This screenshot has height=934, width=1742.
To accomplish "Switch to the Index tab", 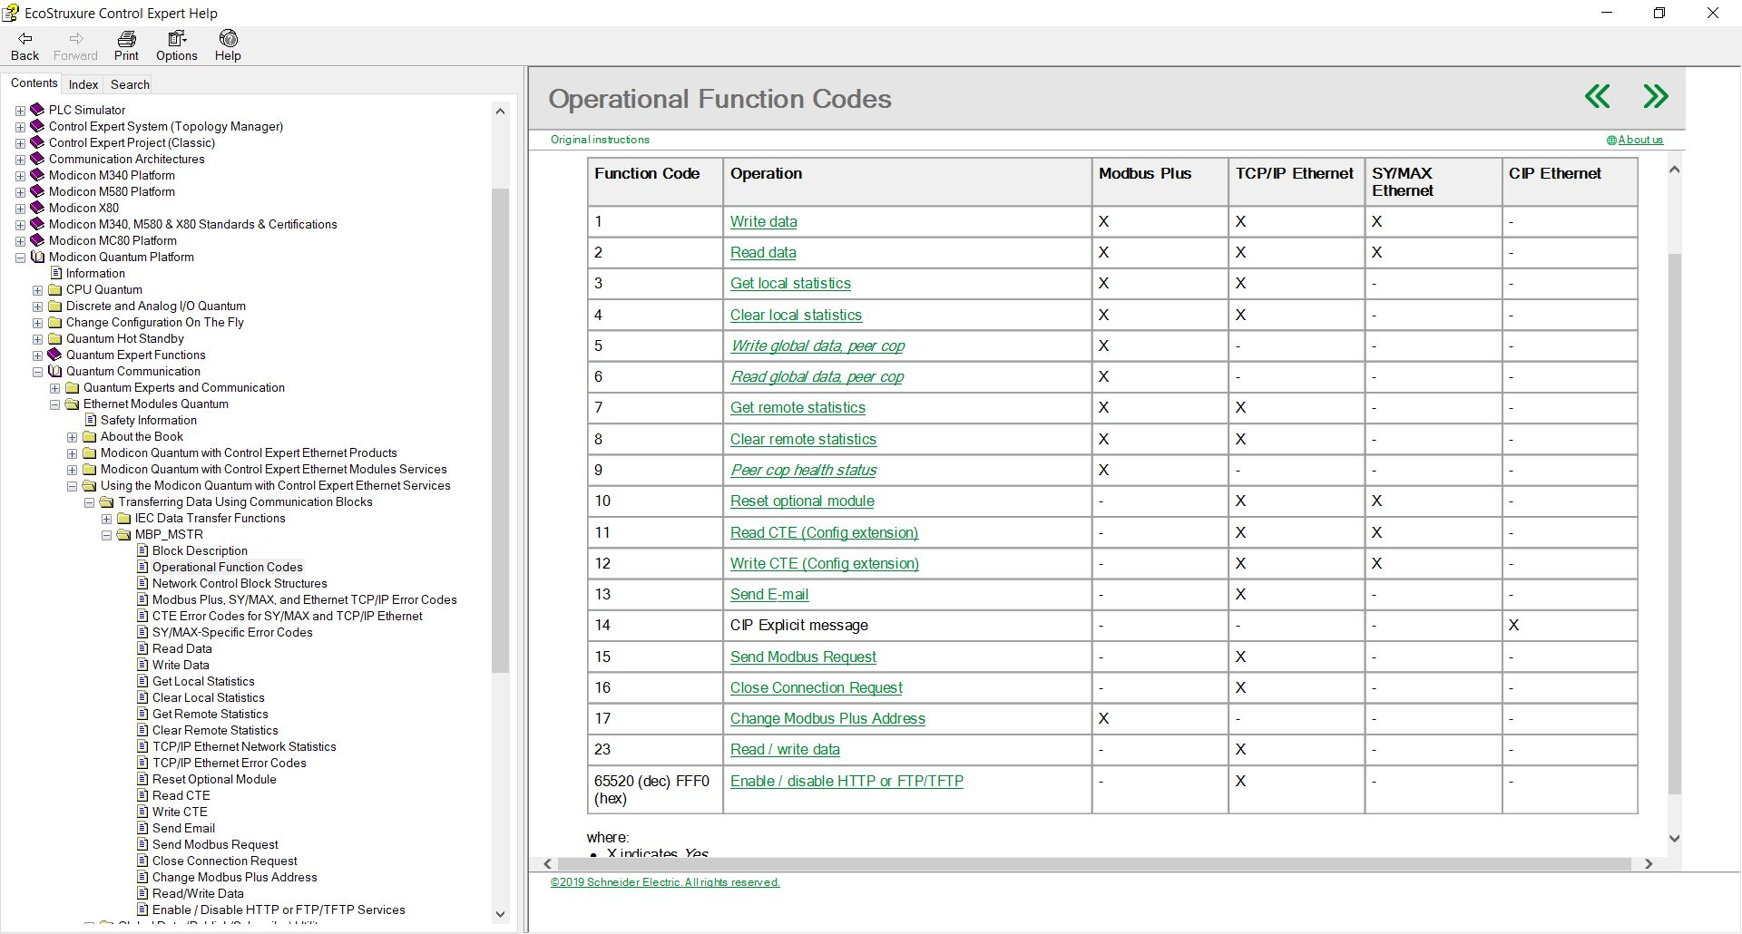I will [x=83, y=84].
